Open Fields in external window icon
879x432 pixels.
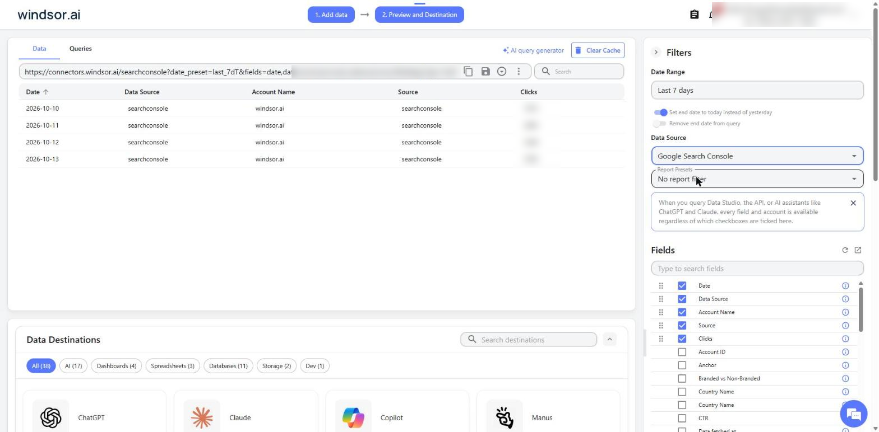pyautogui.click(x=858, y=250)
